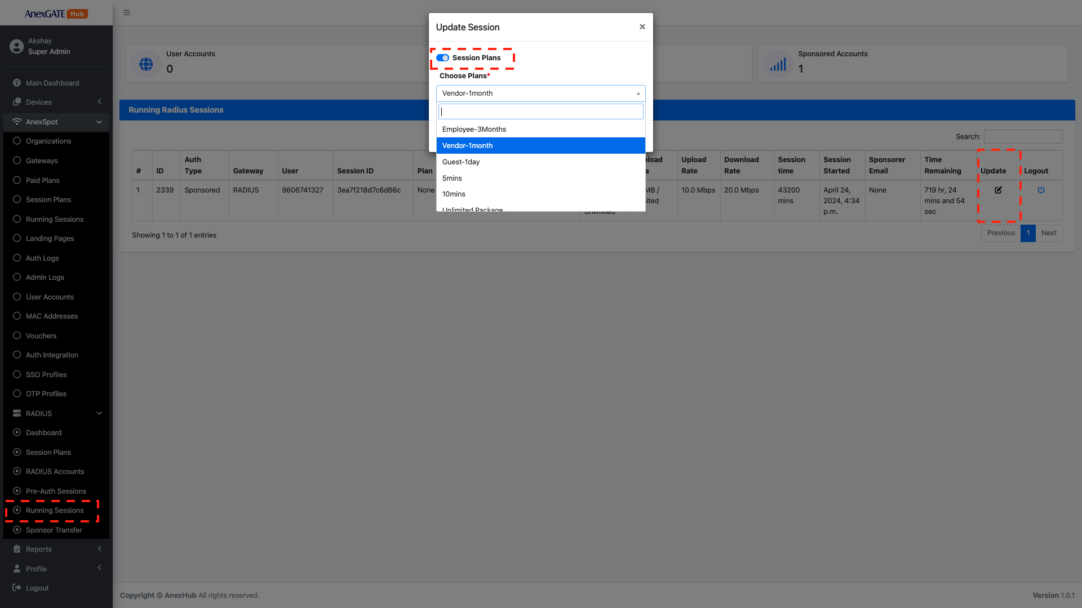This screenshot has width=1082, height=608.
Task: Select RADIUS Running Sessions radio item
Action: coord(54,511)
